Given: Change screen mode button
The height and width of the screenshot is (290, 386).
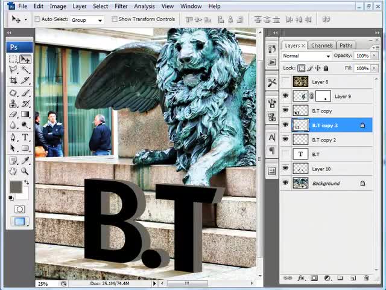Looking at the screenshot, I should (x=20, y=222).
